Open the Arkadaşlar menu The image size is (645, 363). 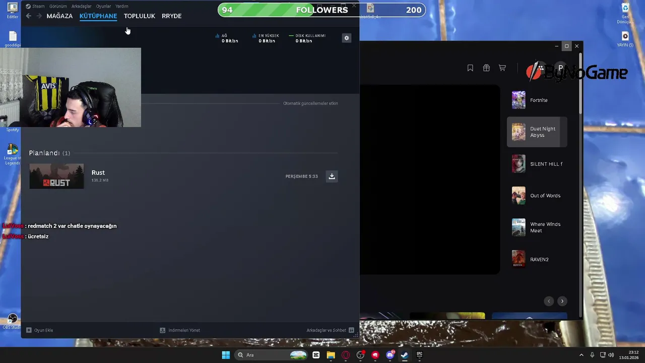pyautogui.click(x=81, y=6)
